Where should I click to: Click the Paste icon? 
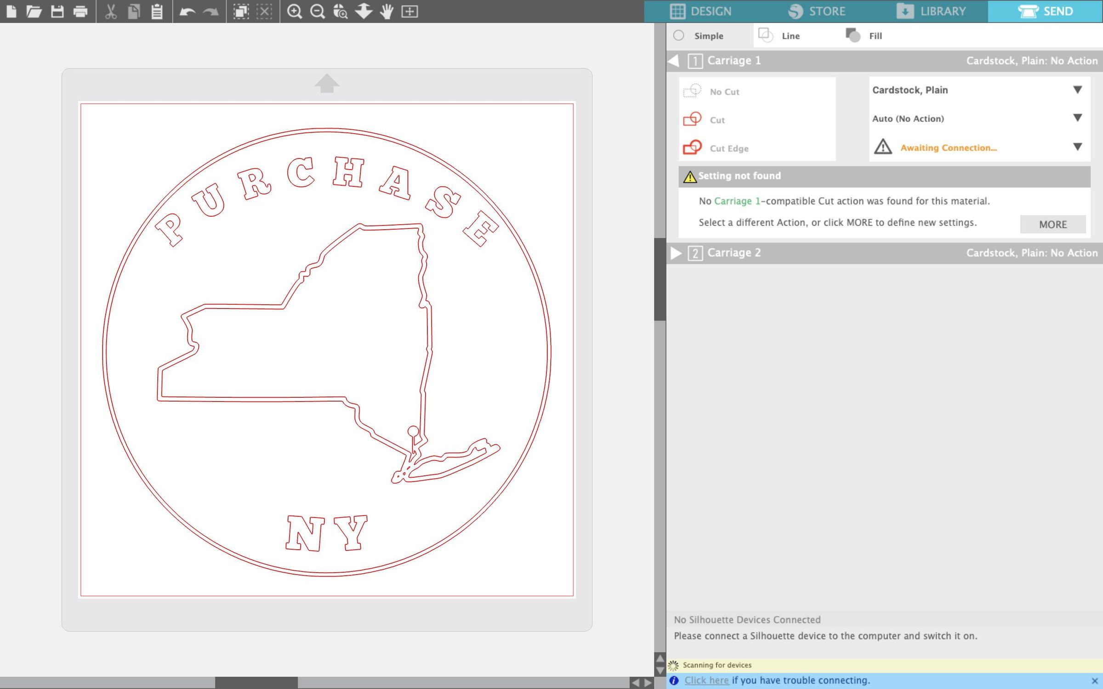[x=156, y=12]
